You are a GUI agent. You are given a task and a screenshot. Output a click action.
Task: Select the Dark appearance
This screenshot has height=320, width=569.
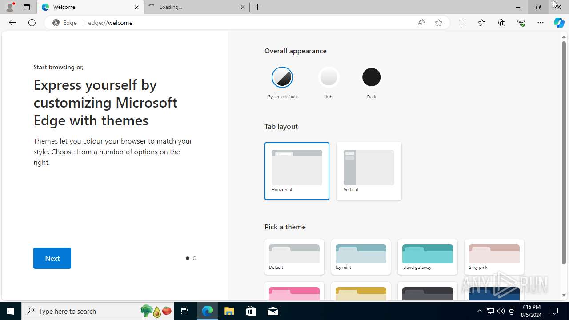point(372,83)
